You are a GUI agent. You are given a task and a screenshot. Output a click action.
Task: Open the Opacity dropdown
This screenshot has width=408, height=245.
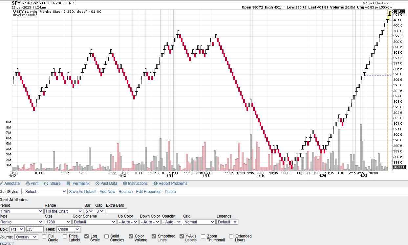point(172,222)
